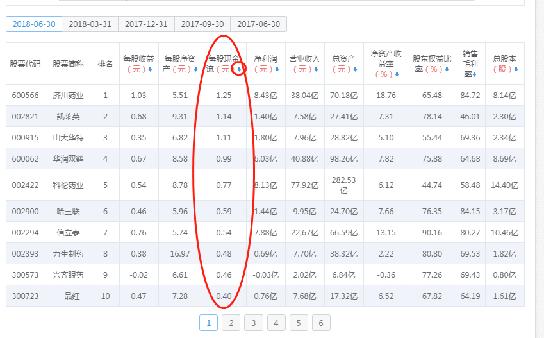544x338 pixels.
Task: Click stock code 002422
Action: coord(26,185)
